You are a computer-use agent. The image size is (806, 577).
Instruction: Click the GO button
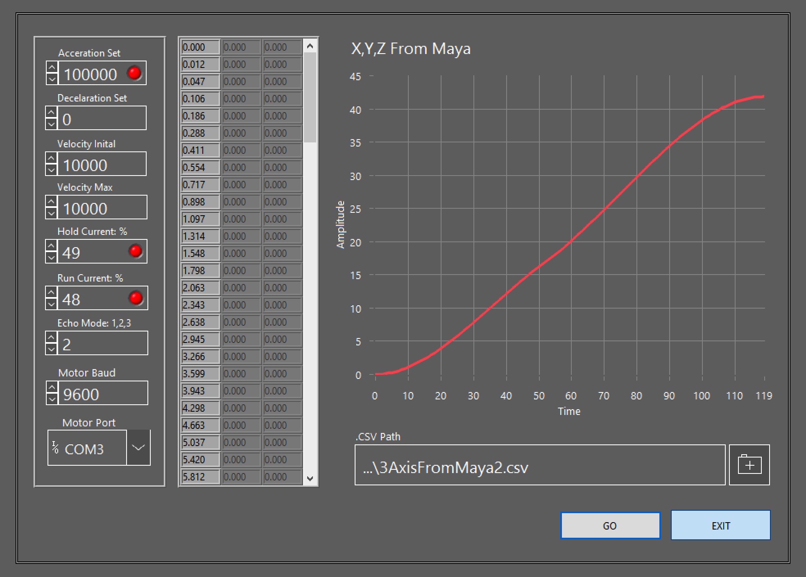(610, 525)
